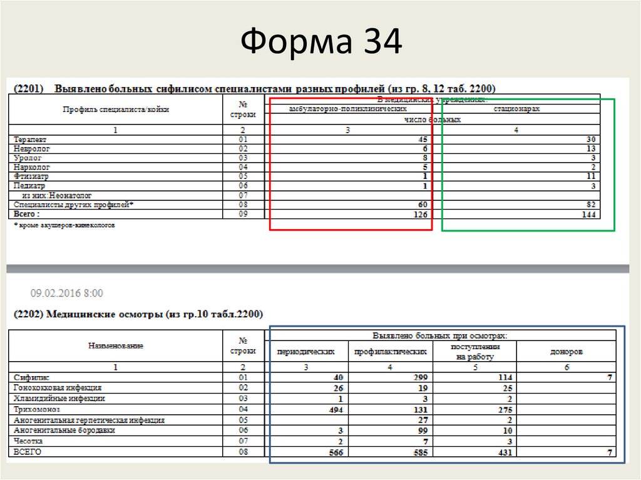Click total 431 in the ВСЕГО row

point(505,452)
